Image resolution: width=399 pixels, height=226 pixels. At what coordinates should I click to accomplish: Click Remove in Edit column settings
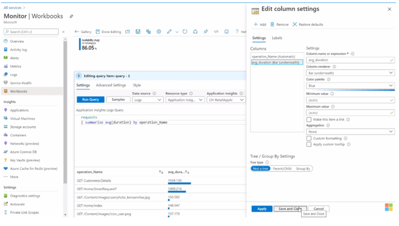pos(279,24)
